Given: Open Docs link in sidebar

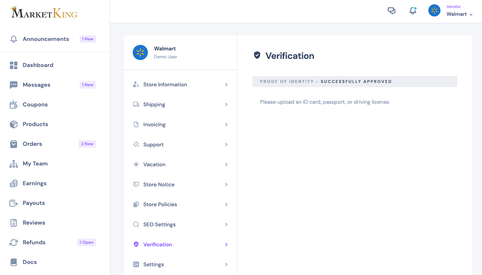Looking at the screenshot, I should coord(30,262).
